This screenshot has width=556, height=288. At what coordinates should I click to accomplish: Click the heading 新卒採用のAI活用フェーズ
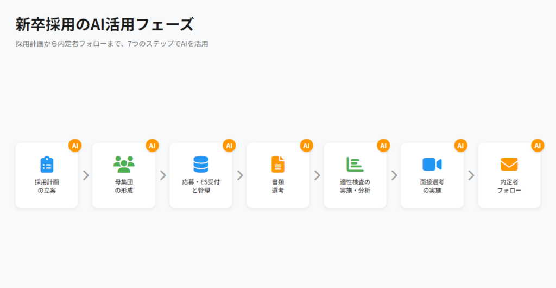(x=104, y=24)
